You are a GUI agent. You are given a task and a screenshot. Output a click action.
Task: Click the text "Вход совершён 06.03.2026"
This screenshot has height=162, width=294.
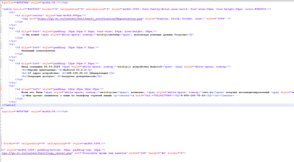(41, 67)
